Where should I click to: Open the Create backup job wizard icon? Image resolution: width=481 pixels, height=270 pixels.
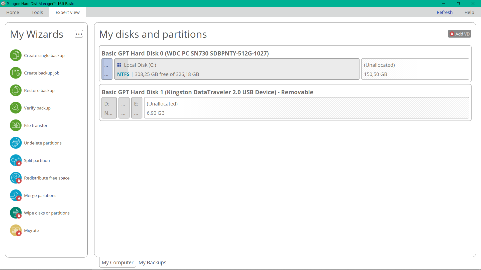pyautogui.click(x=16, y=73)
